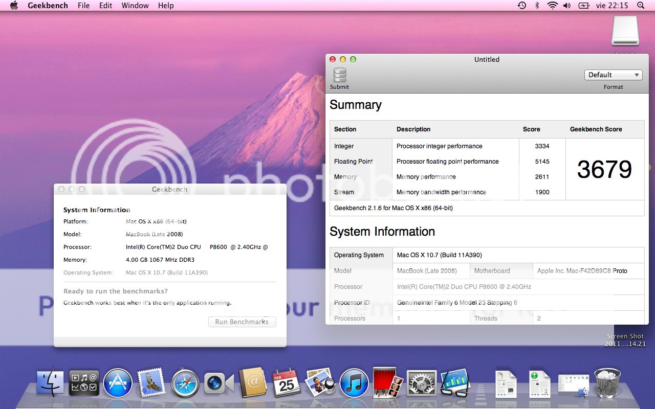The height and width of the screenshot is (409, 655).
Task: Click the Untitled window title bar
Action: pos(487,59)
